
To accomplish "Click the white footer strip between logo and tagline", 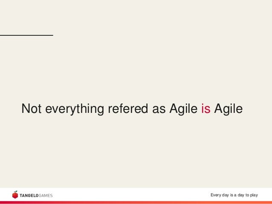I will click(x=132, y=195).
